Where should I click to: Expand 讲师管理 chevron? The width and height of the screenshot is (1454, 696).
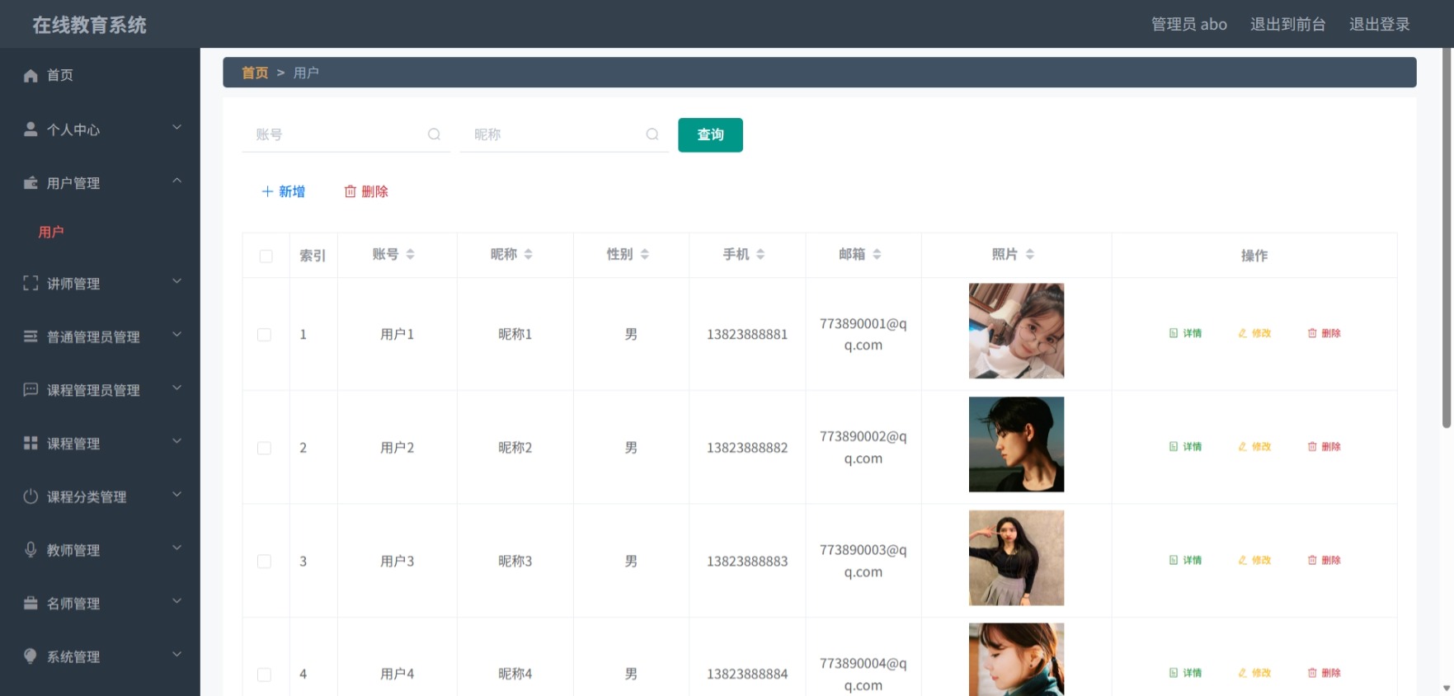click(176, 281)
